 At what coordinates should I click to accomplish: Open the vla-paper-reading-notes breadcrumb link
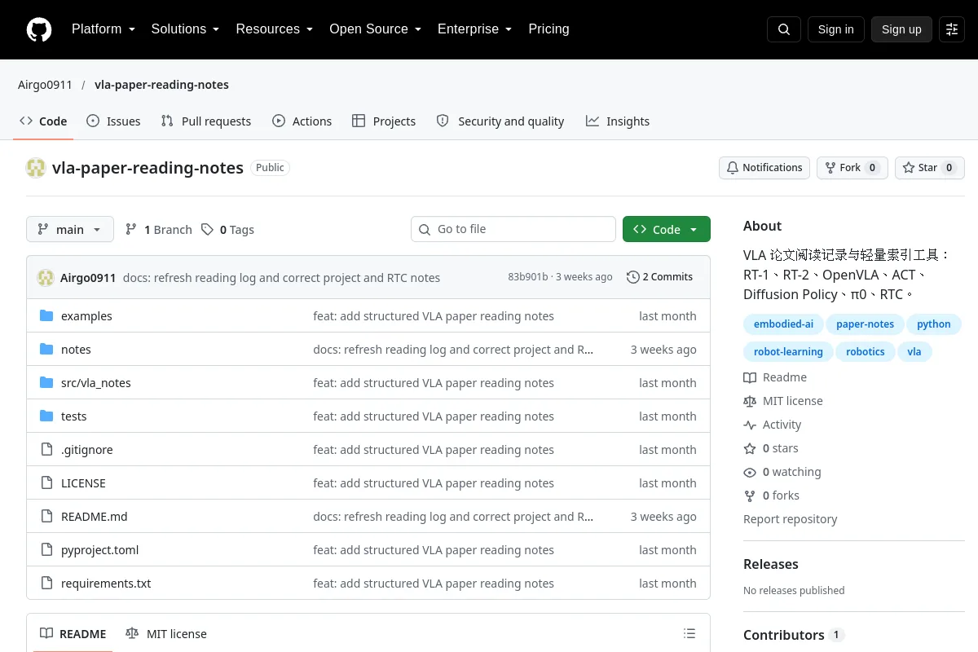161,85
